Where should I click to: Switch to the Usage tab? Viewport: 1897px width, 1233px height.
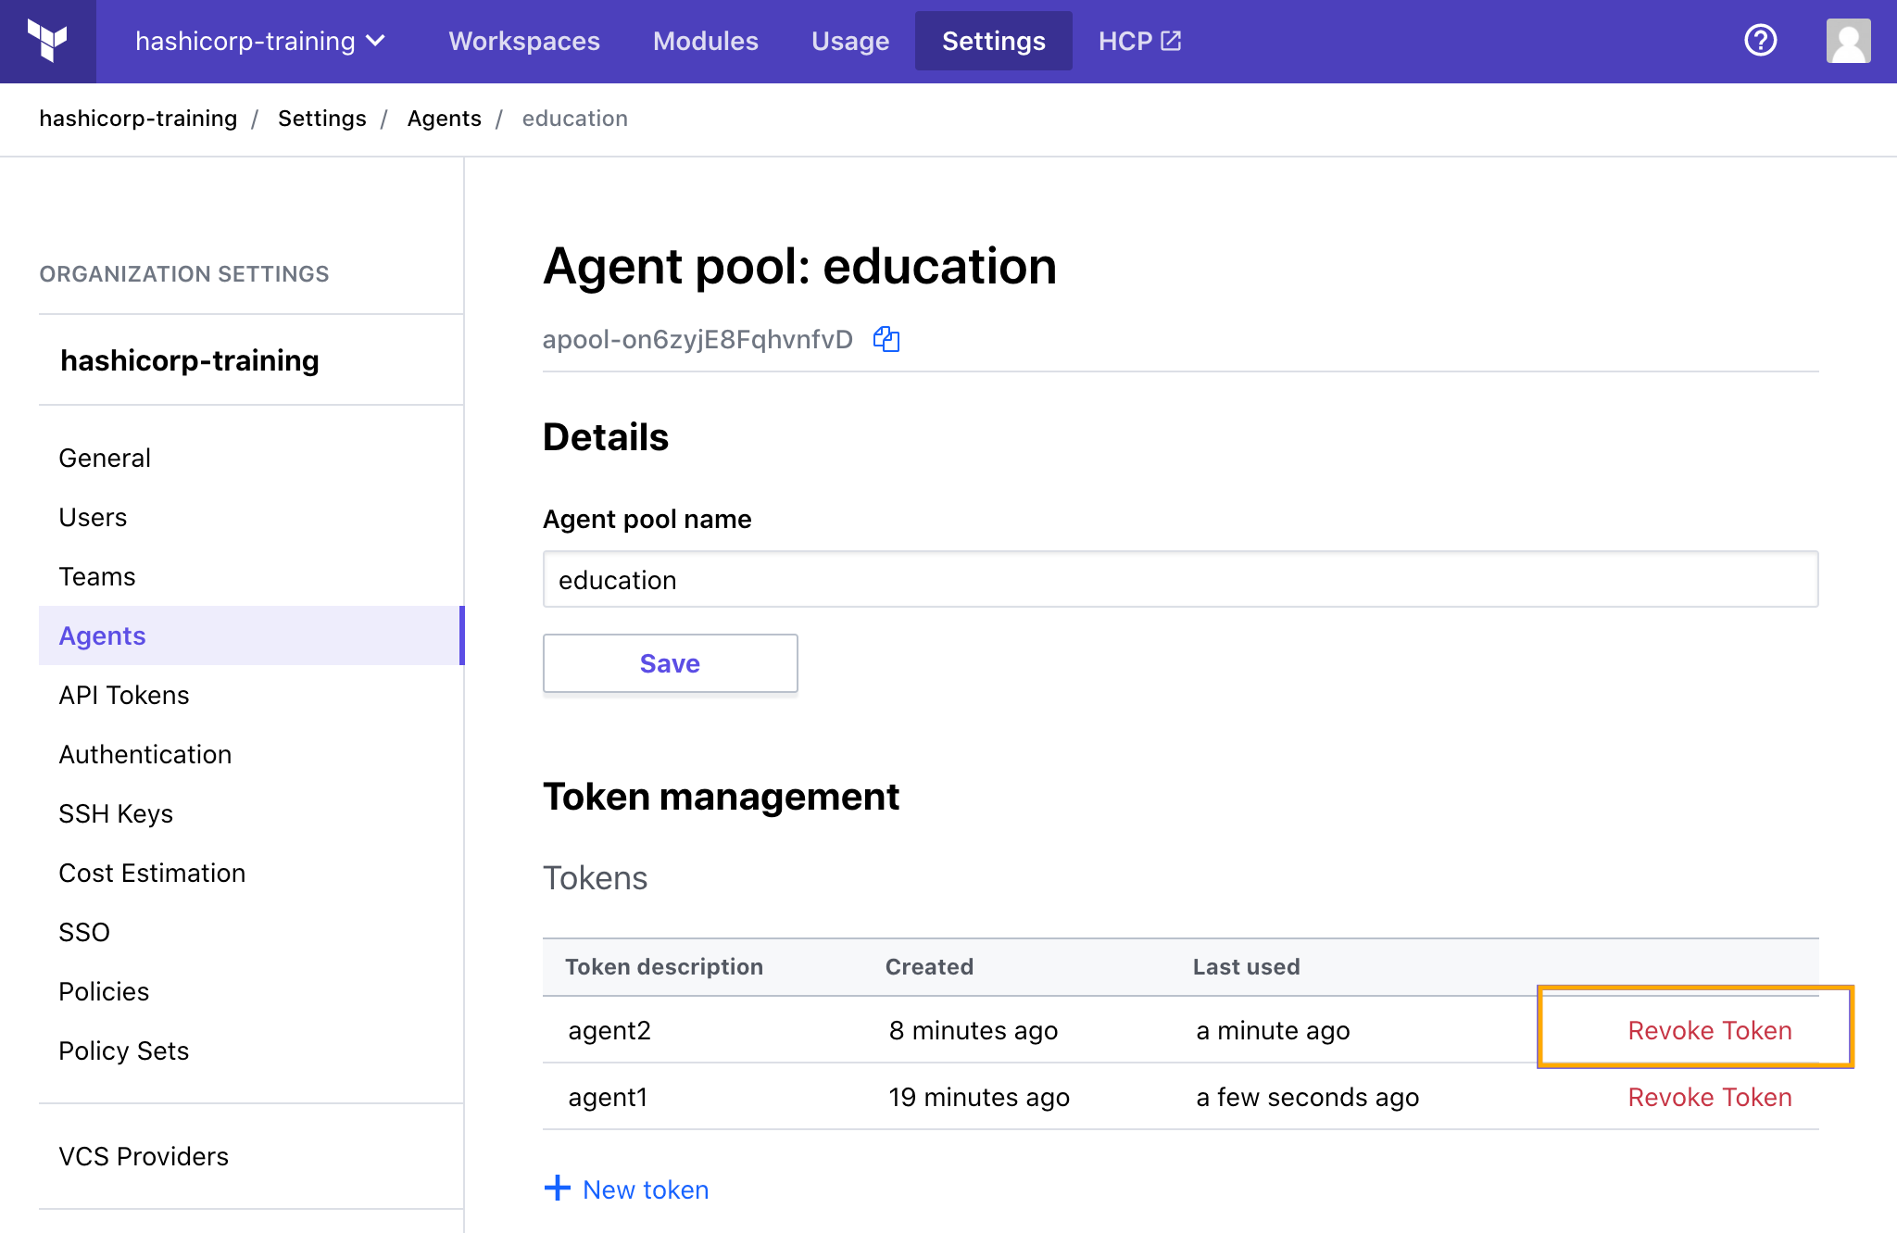pos(849,41)
